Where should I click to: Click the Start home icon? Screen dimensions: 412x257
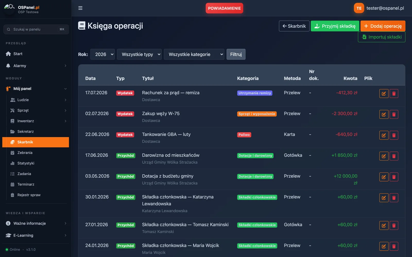click(x=8, y=54)
